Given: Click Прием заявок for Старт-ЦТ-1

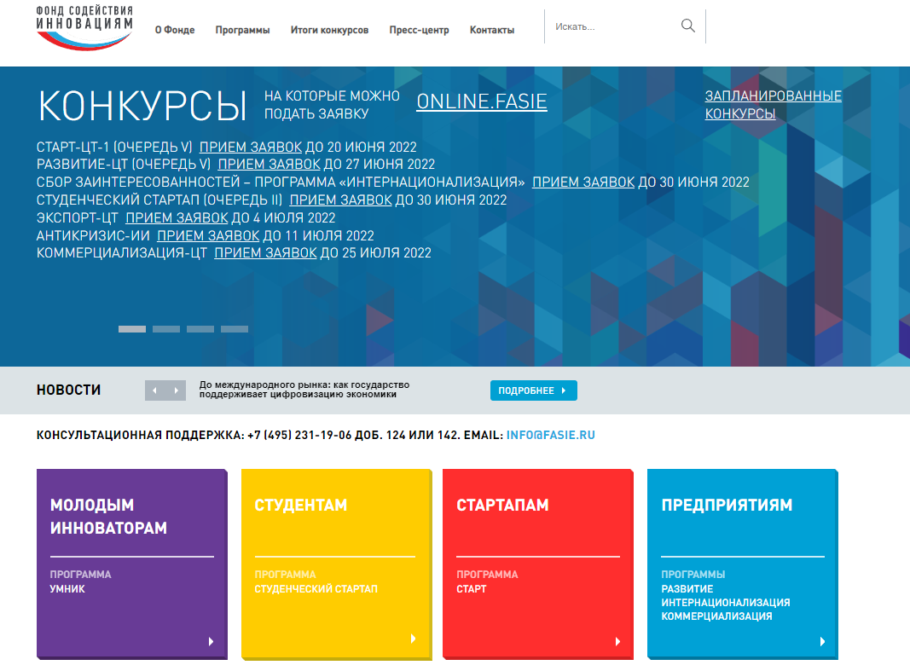Looking at the screenshot, I should tap(251, 147).
